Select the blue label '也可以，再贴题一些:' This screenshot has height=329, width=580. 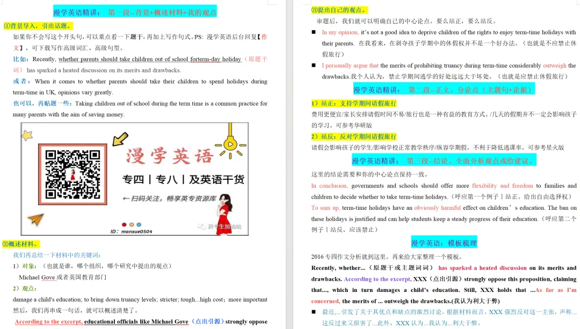42,104
